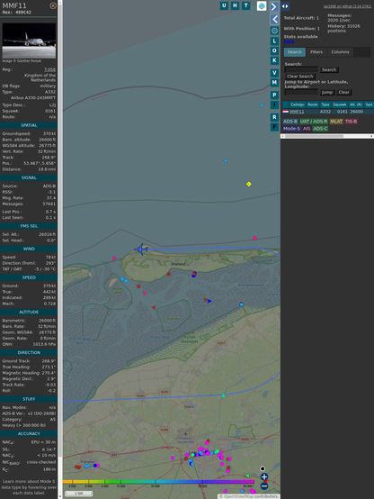Open T-056 registration link
The width and height of the screenshot is (374, 499).
pyautogui.click(x=49, y=69)
